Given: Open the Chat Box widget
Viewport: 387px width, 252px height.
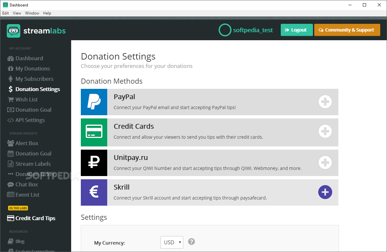Looking at the screenshot, I should coord(23,184).
